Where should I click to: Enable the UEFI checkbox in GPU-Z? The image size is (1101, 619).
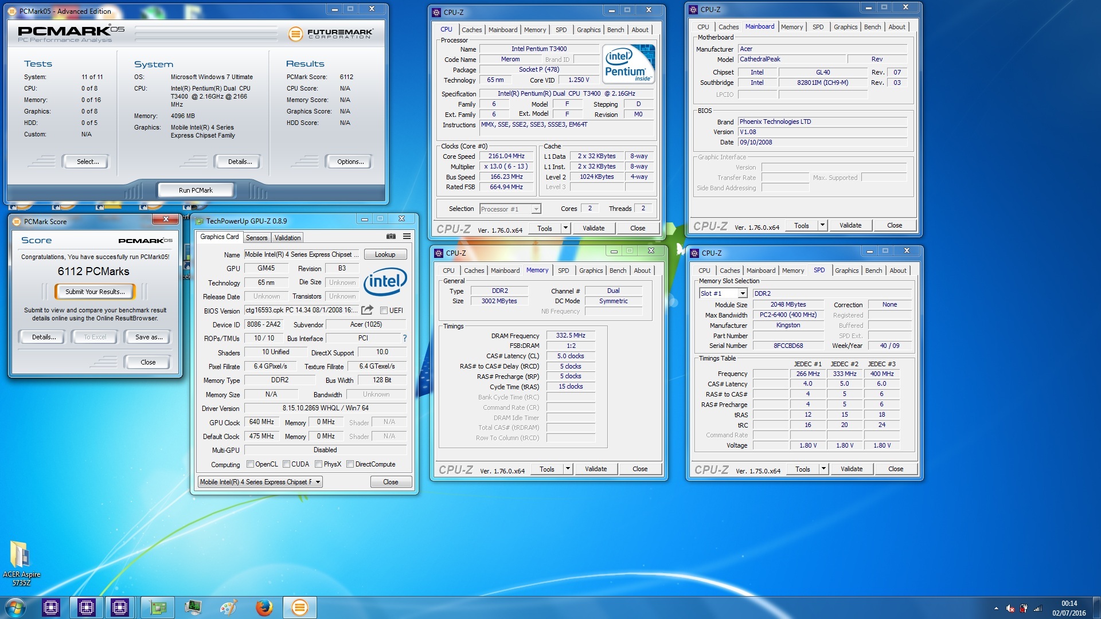pos(384,311)
